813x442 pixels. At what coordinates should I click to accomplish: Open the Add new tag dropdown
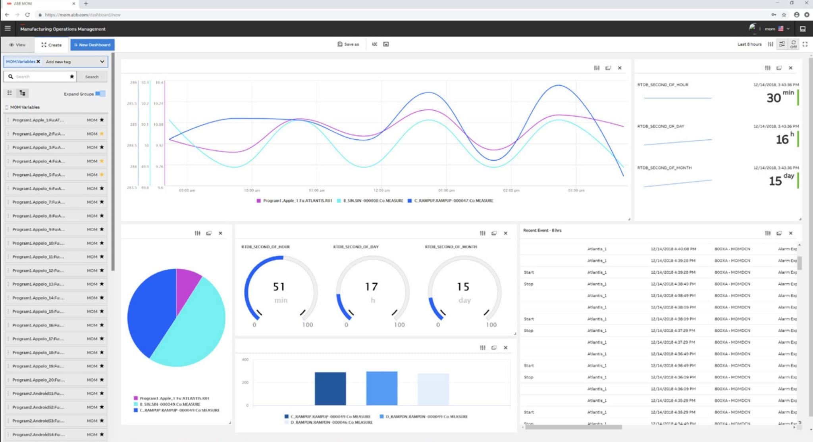[102, 61]
